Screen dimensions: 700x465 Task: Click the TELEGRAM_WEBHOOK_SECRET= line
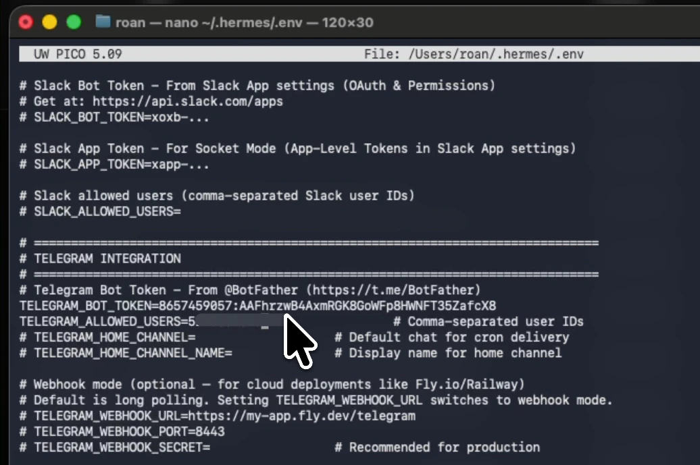click(x=115, y=447)
